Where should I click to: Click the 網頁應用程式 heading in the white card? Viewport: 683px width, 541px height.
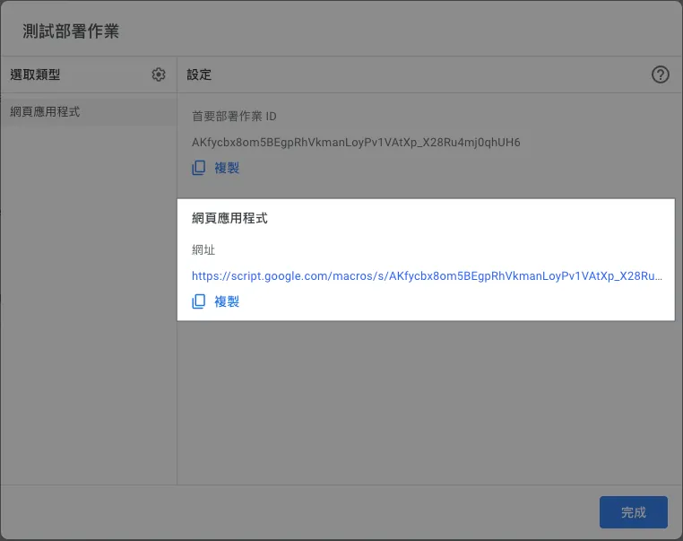[x=229, y=218]
